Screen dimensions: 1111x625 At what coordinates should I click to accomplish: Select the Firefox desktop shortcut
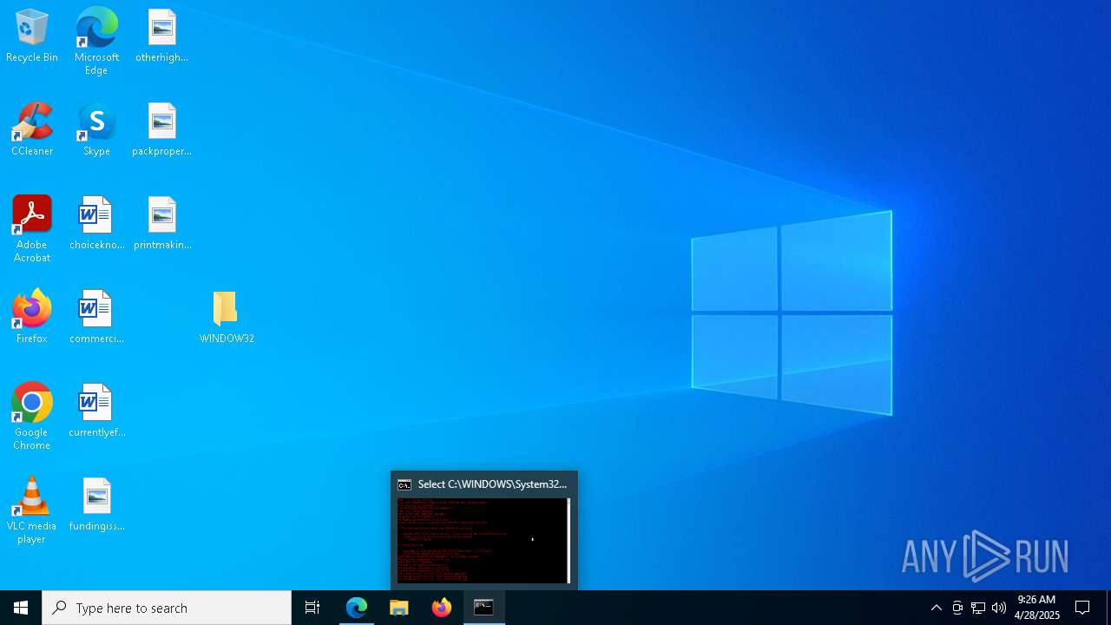point(32,318)
